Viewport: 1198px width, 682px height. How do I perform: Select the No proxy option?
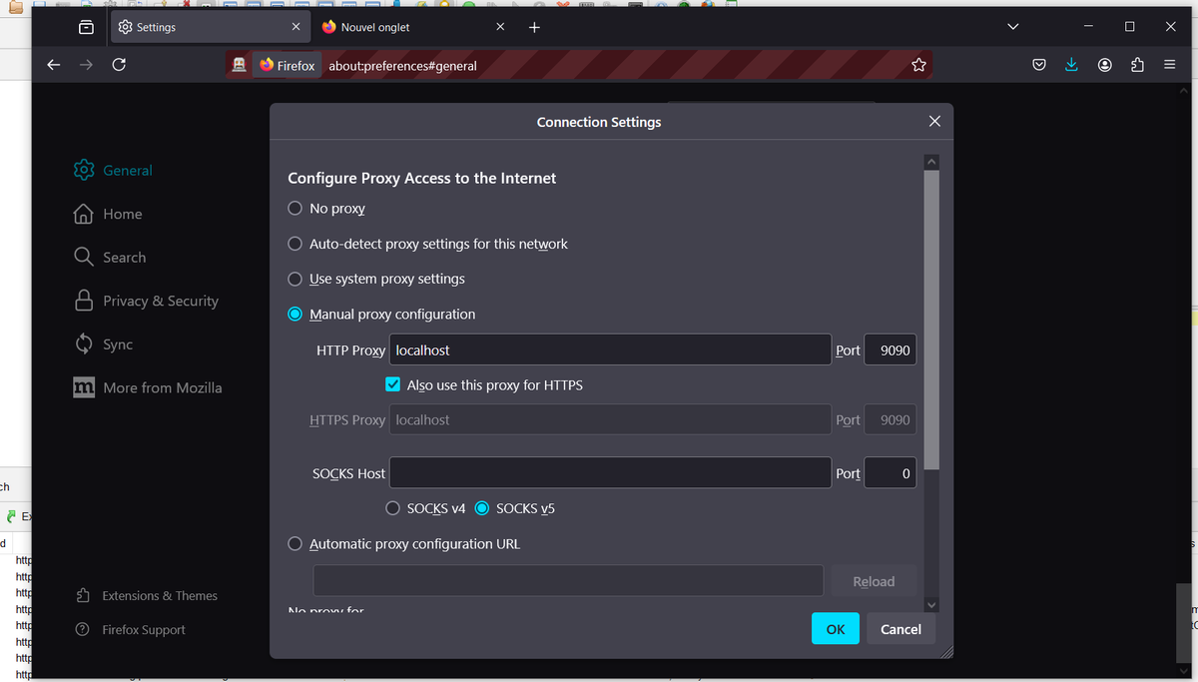pos(295,208)
